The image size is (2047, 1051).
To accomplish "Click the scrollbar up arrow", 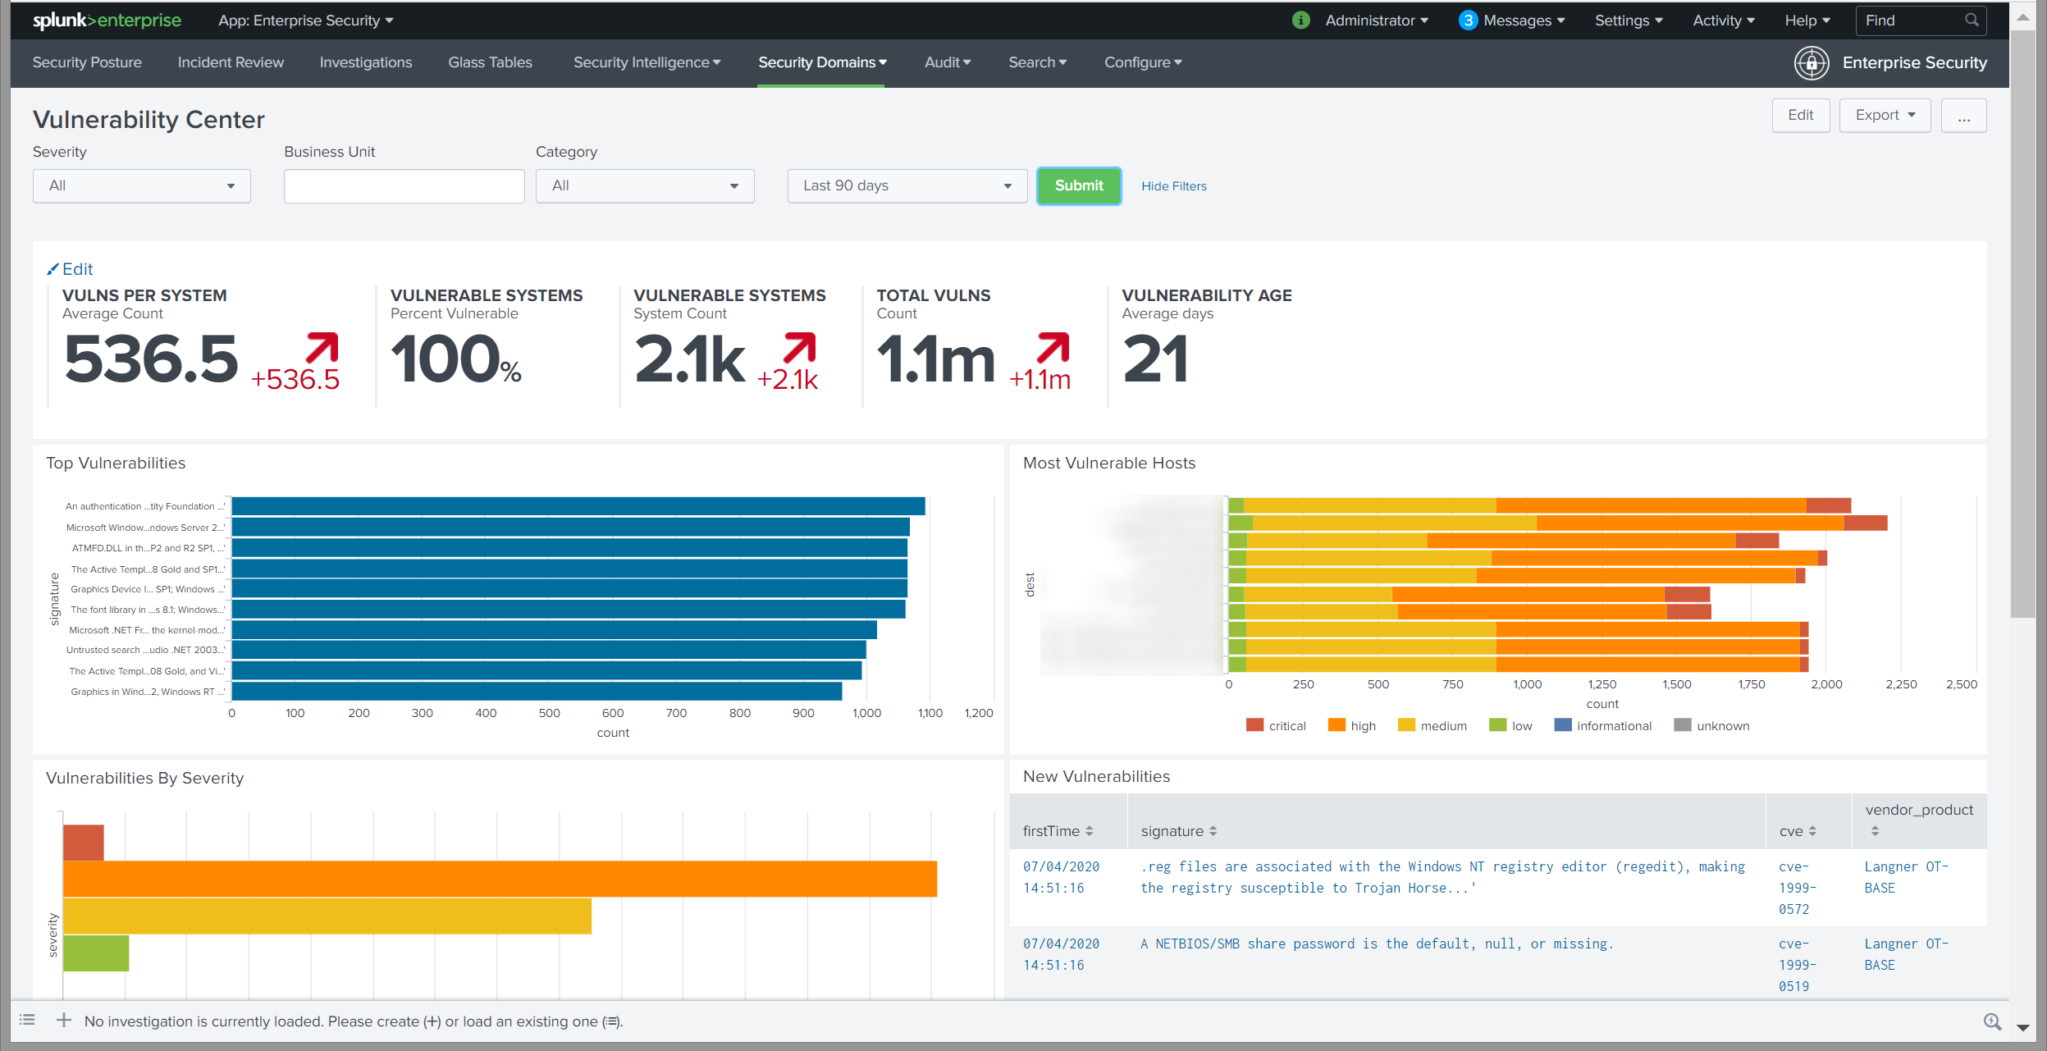I will 2023,16.
